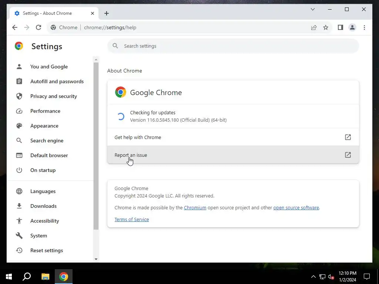The height and width of the screenshot is (284, 379).
Task: Click the window icon for Default browser
Action: [x=19, y=155]
